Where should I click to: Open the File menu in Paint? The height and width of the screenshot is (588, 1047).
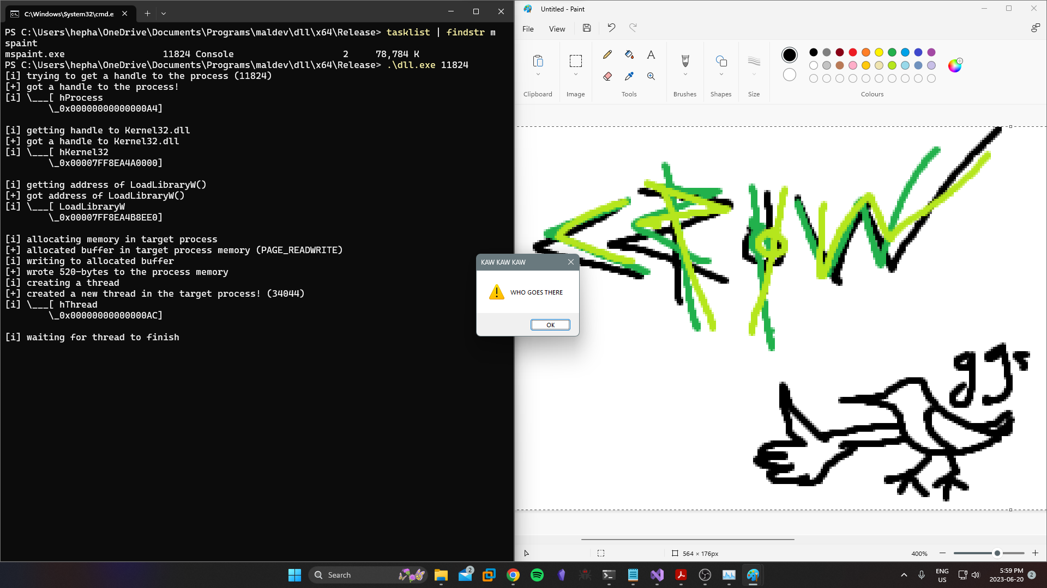[528, 29]
